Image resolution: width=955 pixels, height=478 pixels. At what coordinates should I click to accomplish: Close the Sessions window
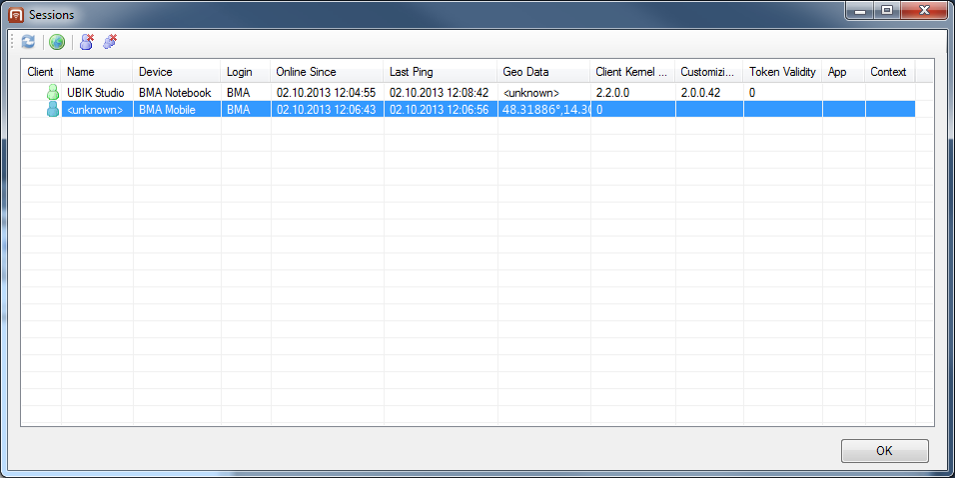click(x=926, y=13)
